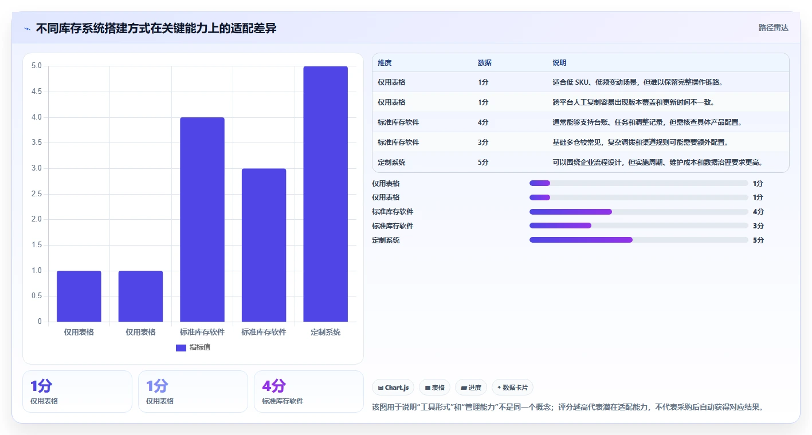Click the 1.5 y-axis tick label
The height and width of the screenshot is (435, 812).
coord(36,245)
